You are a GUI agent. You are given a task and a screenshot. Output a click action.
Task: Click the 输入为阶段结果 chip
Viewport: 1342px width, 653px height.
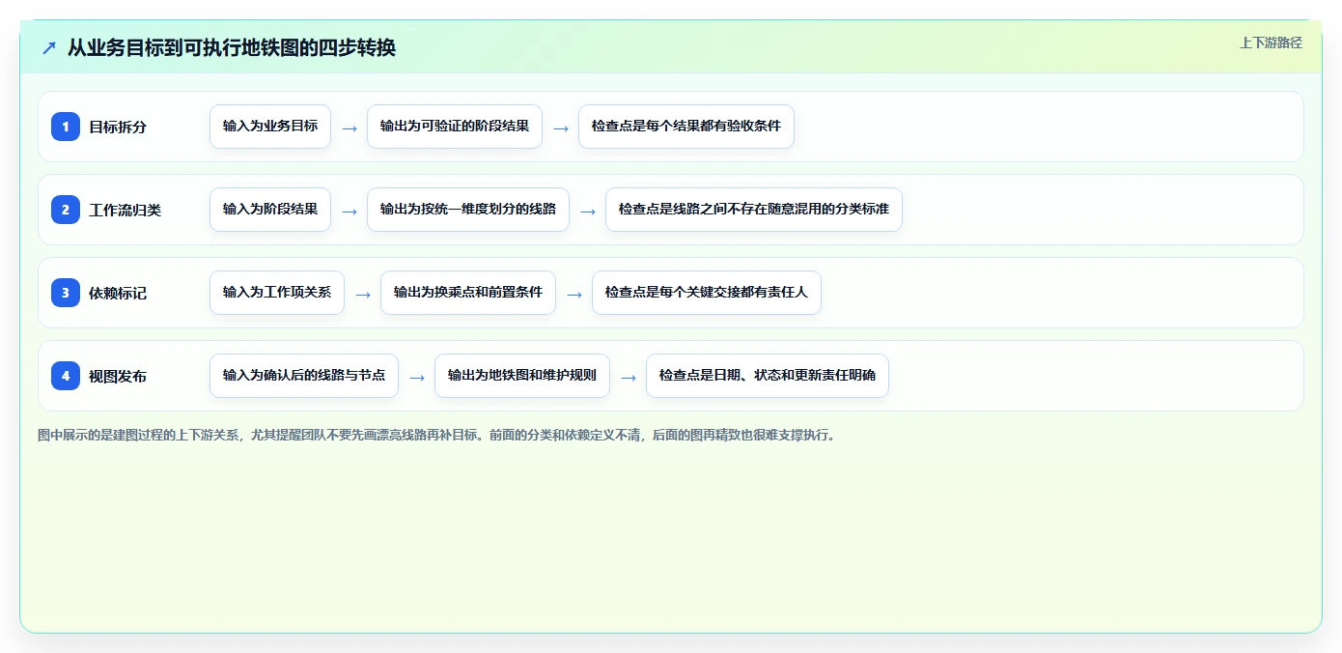(x=270, y=210)
